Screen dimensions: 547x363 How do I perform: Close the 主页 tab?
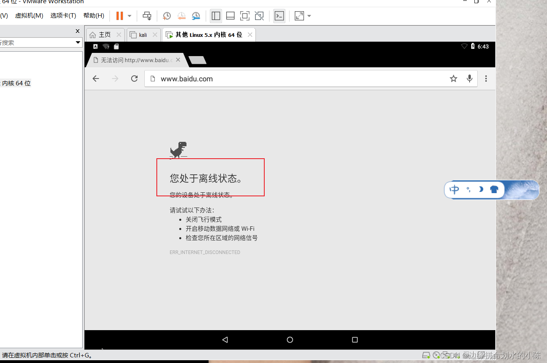click(x=119, y=35)
